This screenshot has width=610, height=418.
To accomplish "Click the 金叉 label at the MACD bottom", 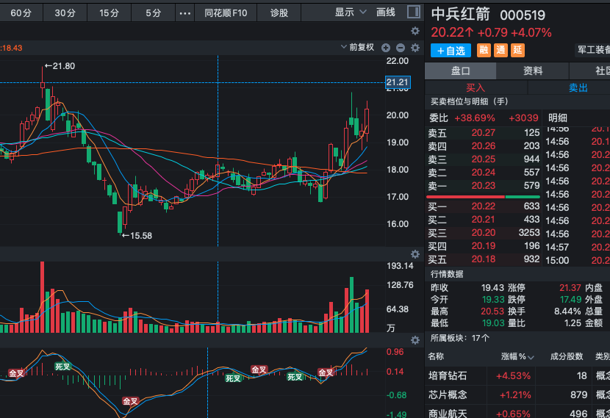I will [x=130, y=401].
